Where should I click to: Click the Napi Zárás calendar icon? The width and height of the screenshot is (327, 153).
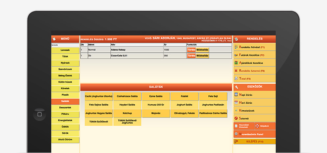click(236, 95)
